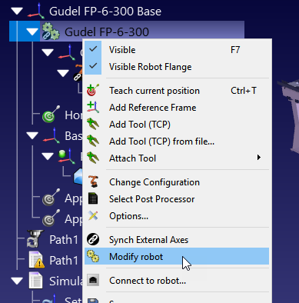Screen dimensions: 299x303
Task: Collapse the Gudel FP-6-300 robot node
Action: click(x=32, y=32)
